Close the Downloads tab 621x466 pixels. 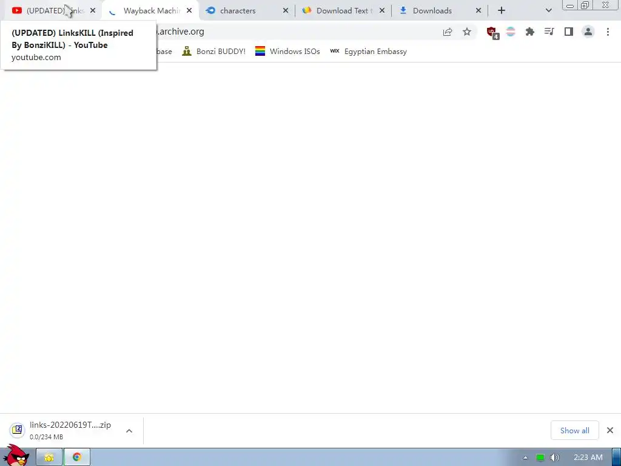[478, 11]
